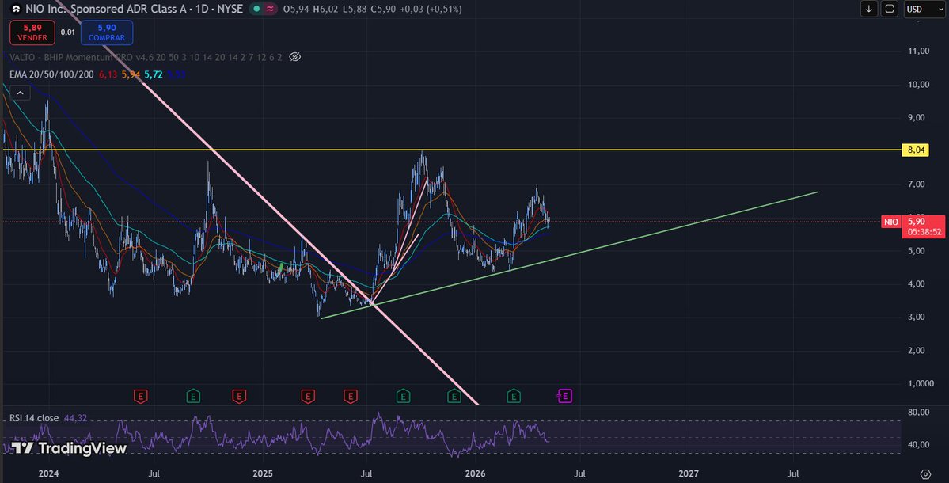The height and width of the screenshot is (483, 949).
Task: Click the red EMA value 6,13
Action: click(x=108, y=74)
